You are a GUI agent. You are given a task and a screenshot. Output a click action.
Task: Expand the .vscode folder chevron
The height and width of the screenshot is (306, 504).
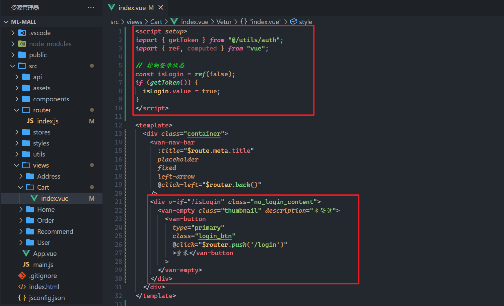pos(13,33)
